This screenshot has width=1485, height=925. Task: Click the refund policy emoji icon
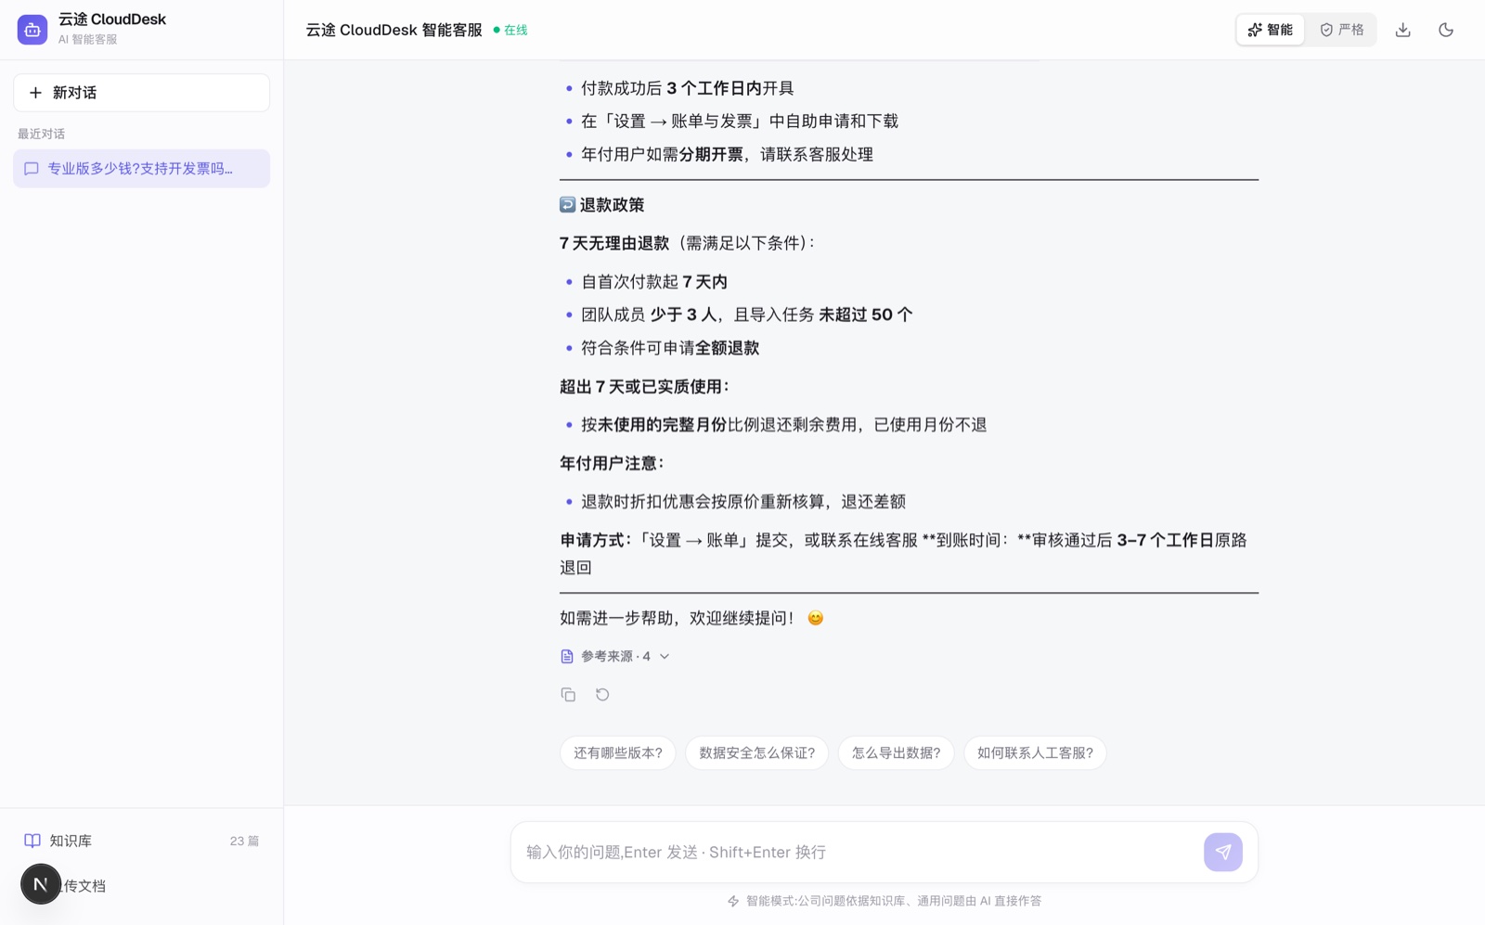(567, 204)
